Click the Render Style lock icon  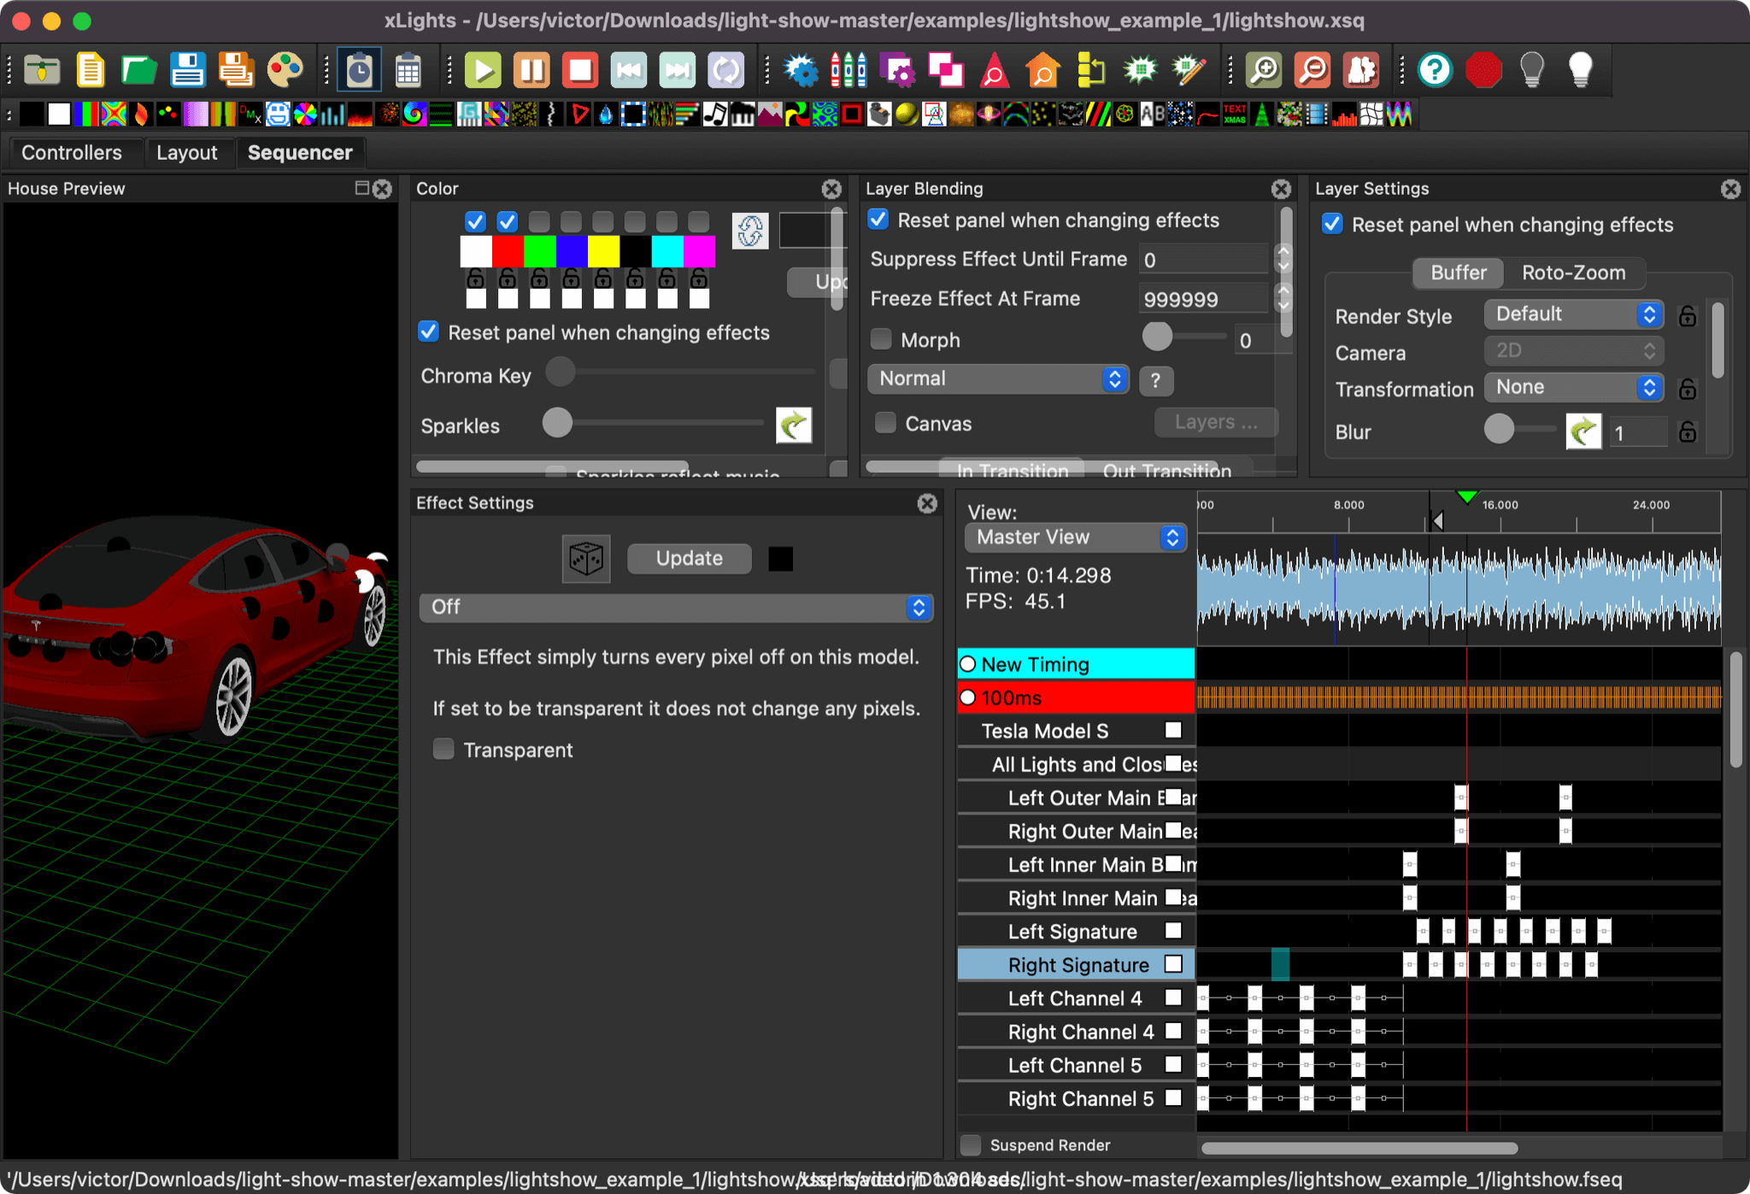[x=1688, y=315]
